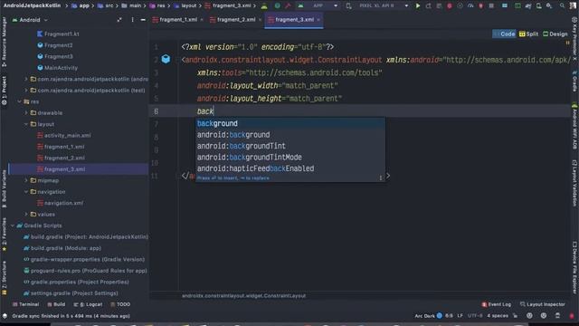This screenshot has width=579, height=326.
Task: Click the tool windows icon in the status bar corner
Action: point(5,316)
